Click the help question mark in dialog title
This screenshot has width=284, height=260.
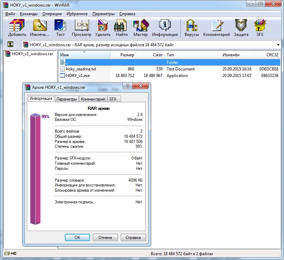[128, 86]
